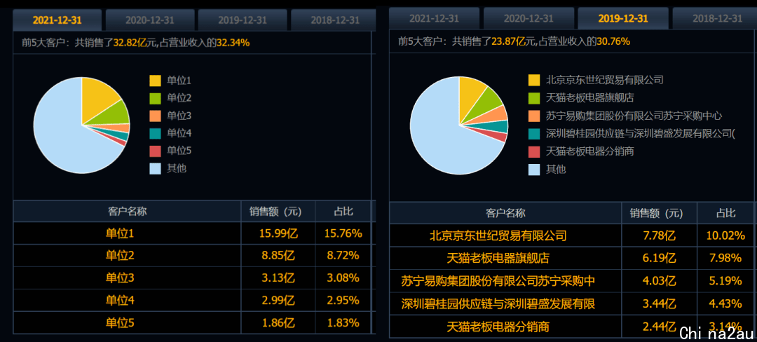The width and height of the screenshot is (757, 342).
Task: Click the 1.86亿 sales amount cell
Action: 278,322
